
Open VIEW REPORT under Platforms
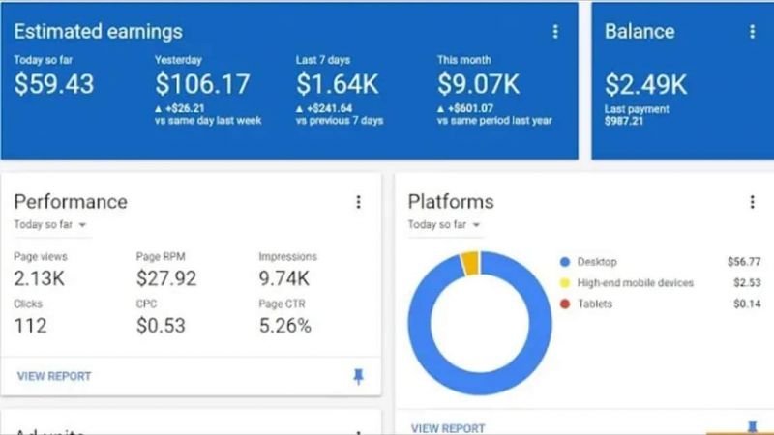coord(448,428)
